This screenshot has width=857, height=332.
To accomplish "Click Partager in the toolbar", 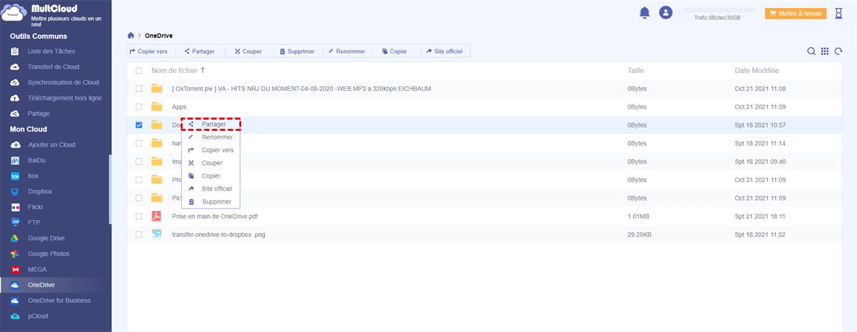I will (199, 51).
